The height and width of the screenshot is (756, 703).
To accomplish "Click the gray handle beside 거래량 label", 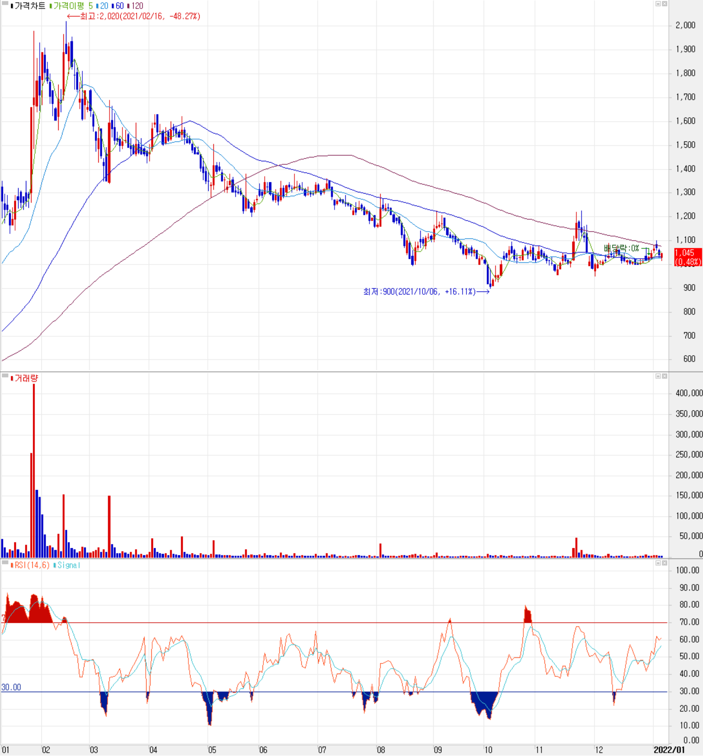I will [x=5, y=376].
